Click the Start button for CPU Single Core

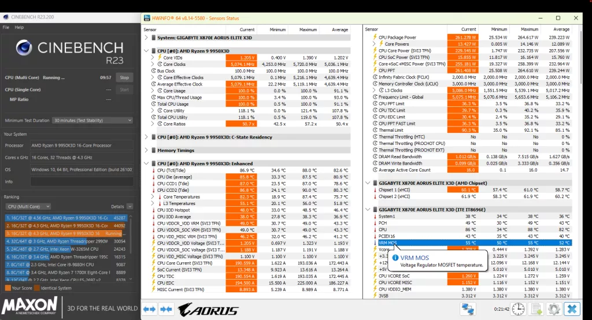[124, 90]
